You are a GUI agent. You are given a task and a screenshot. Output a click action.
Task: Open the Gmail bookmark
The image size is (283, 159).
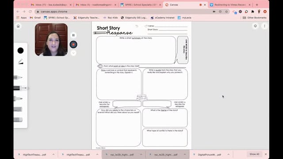pyautogui.click(x=35, y=18)
